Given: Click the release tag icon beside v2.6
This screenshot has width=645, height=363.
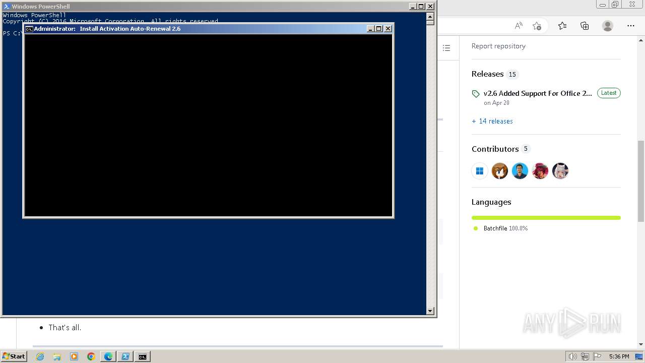Looking at the screenshot, I should click(x=476, y=94).
